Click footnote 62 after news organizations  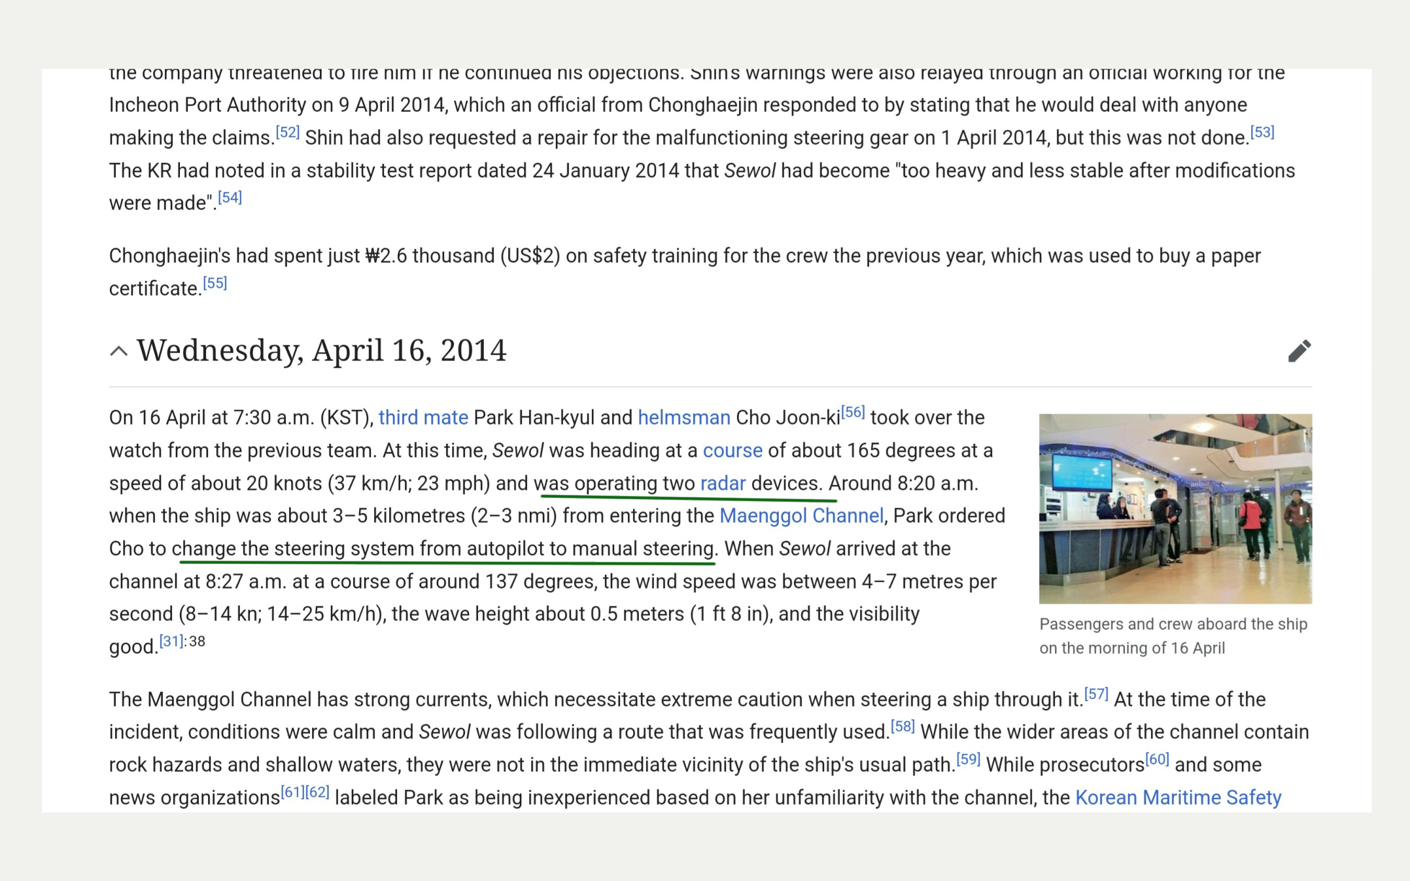click(317, 792)
